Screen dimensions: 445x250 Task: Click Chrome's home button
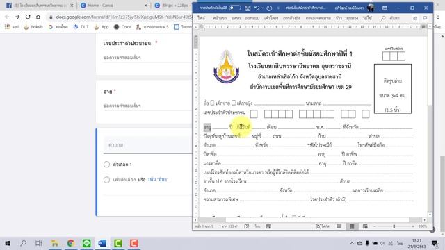pos(38,17)
